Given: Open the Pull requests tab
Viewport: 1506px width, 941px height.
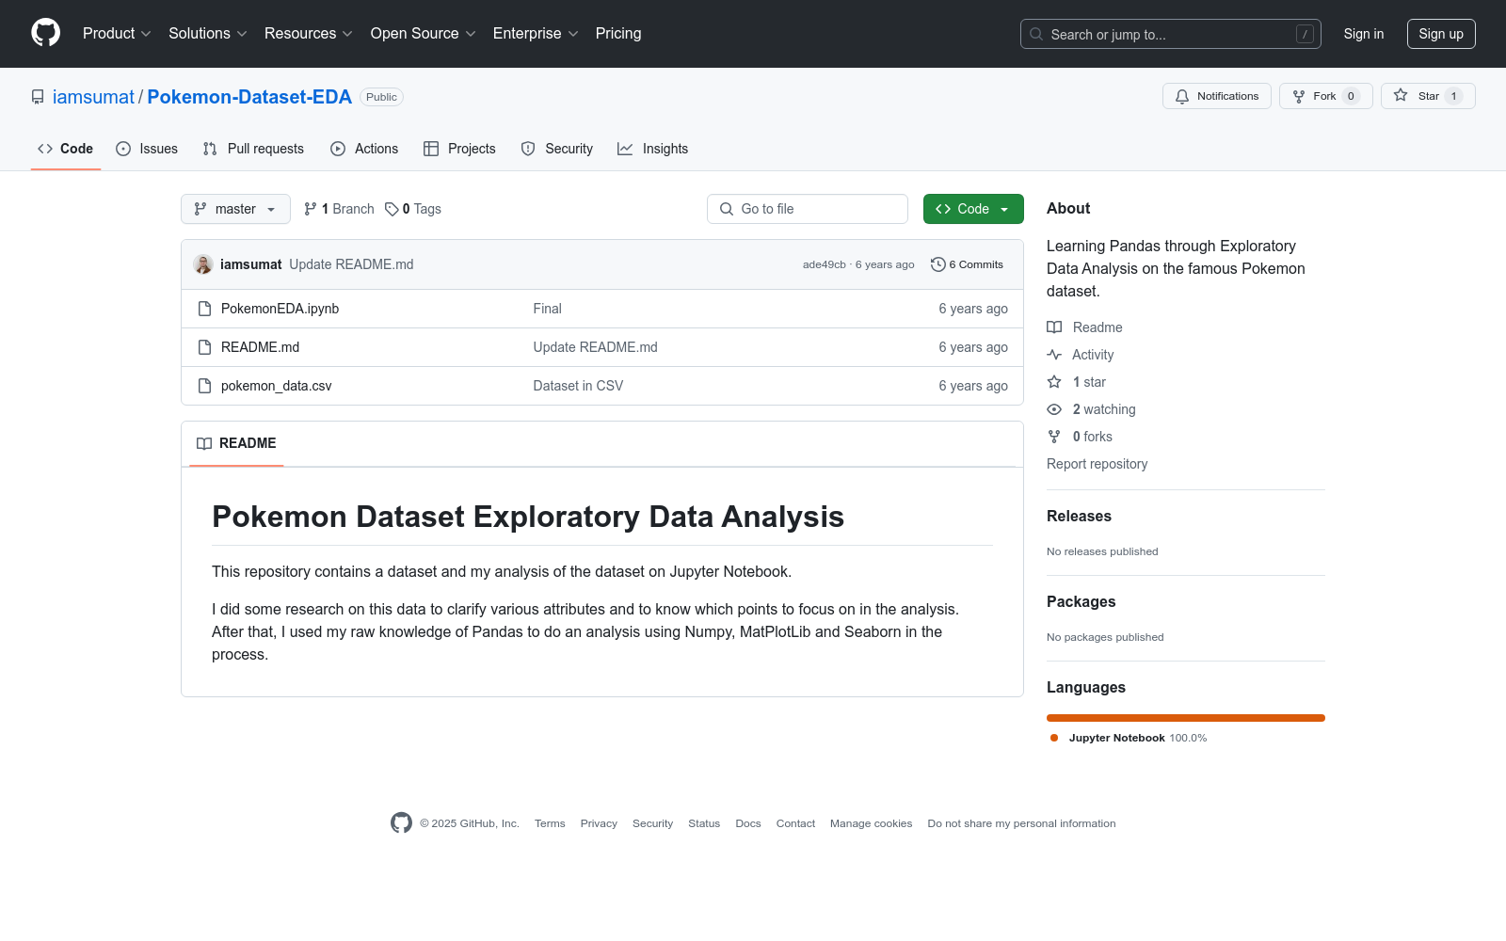Looking at the screenshot, I should click(x=253, y=149).
